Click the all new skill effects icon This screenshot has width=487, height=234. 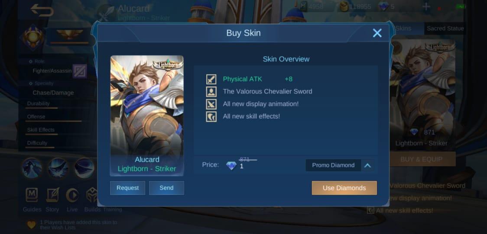pyautogui.click(x=211, y=117)
